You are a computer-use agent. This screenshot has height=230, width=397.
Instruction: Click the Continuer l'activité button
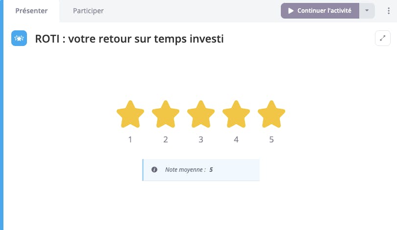(x=320, y=11)
